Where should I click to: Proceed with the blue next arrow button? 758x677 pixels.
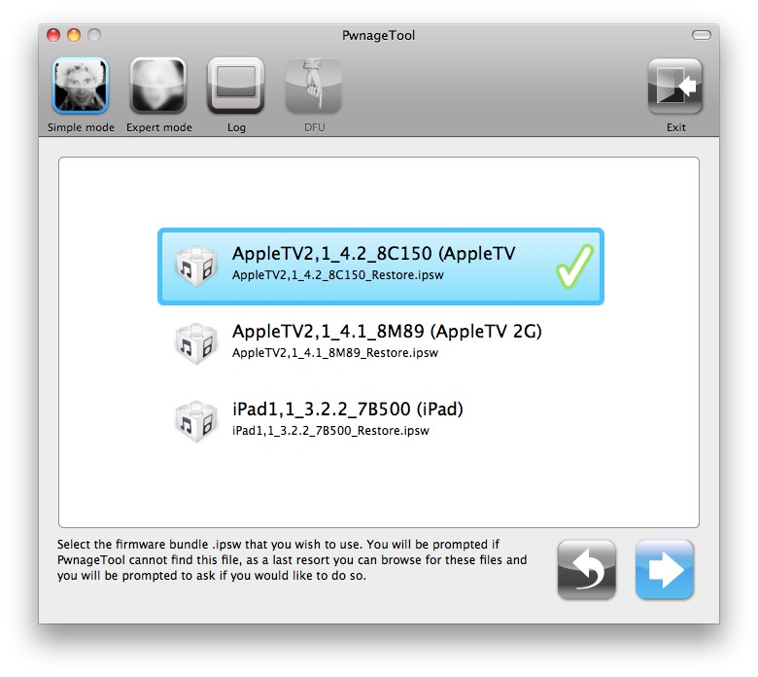point(664,570)
